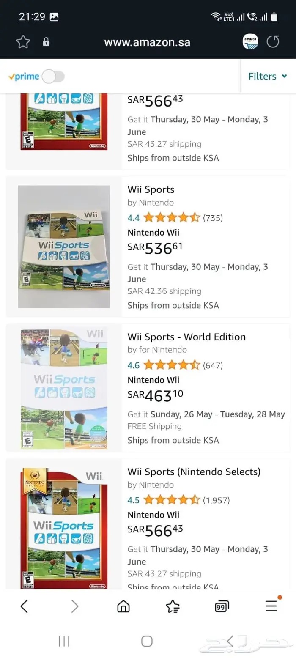Tap the www.amazon.sa address bar
Screen dimensions: 296x658
(x=147, y=42)
